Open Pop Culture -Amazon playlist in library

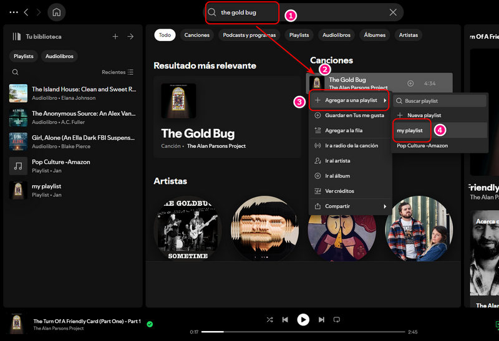(73, 166)
